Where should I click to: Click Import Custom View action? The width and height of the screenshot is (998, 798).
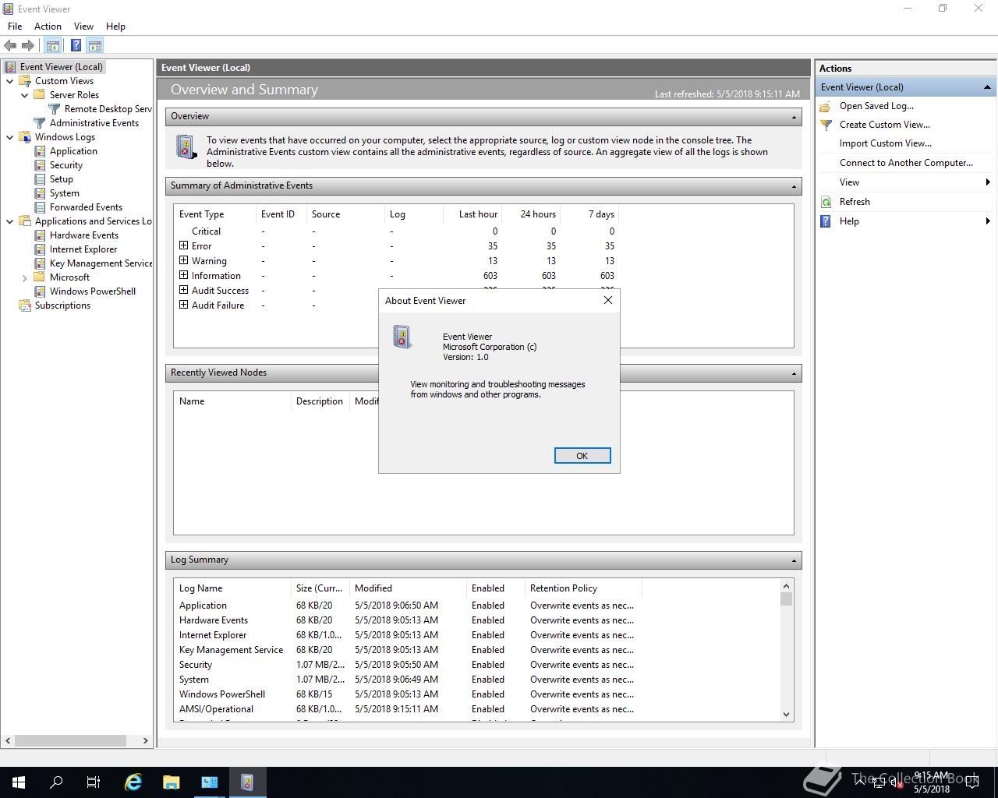pos(885,143)
